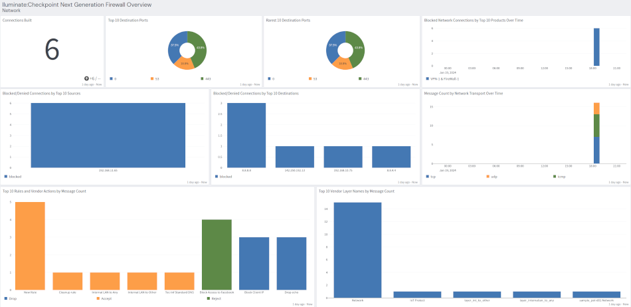Click the icmp legend item

[x=559, y=176]
